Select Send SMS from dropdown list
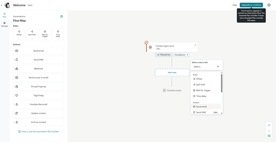The height and width of the screenshot is (142, 276). point(206,112)
